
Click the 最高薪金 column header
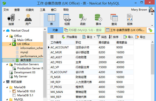click(x=125, y=43)
